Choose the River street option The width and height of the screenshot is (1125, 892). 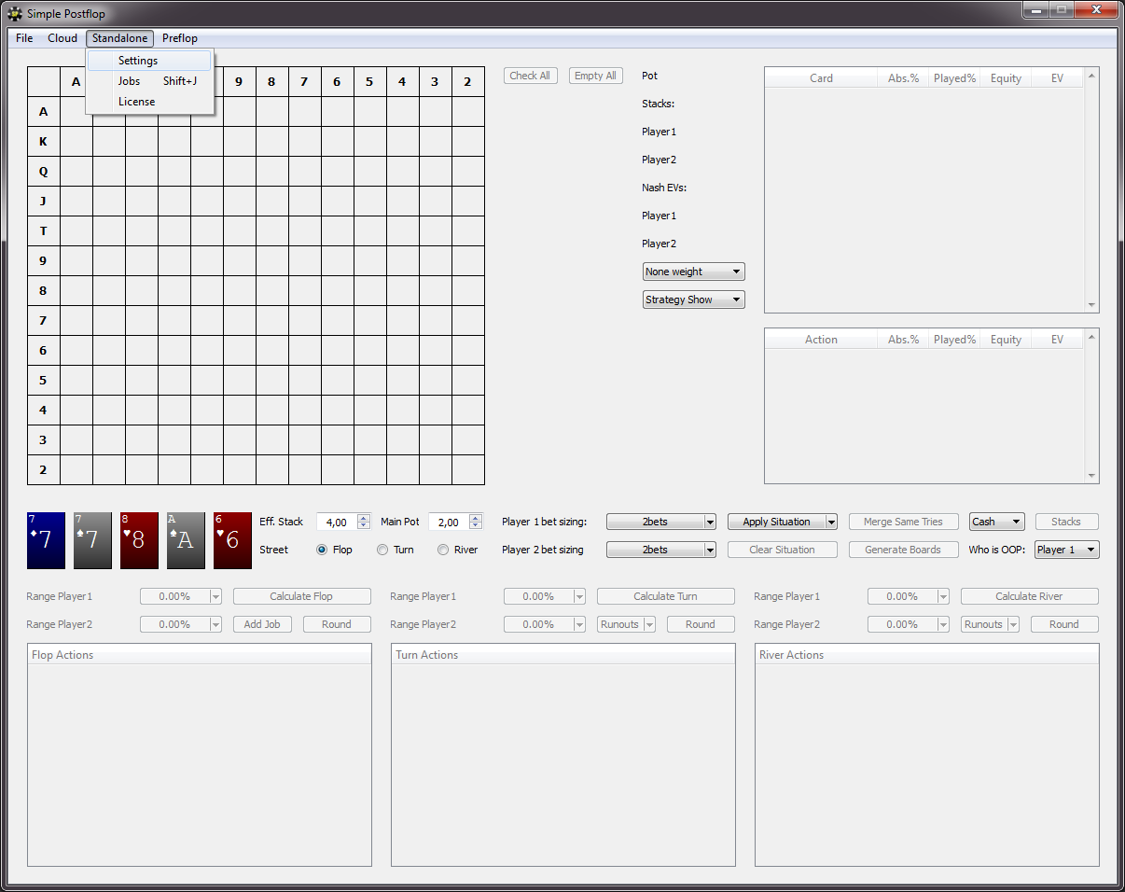click(x=443, y=550)
